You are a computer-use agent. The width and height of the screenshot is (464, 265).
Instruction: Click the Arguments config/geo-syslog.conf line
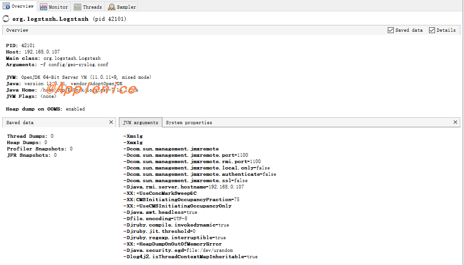pos(57,64)
